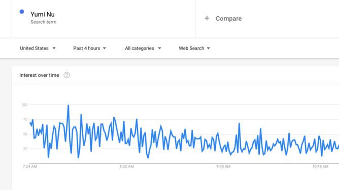The height and width of the screenshot is (190, 339).
Task: Expand the All categories dropdown
Action: 143,48
